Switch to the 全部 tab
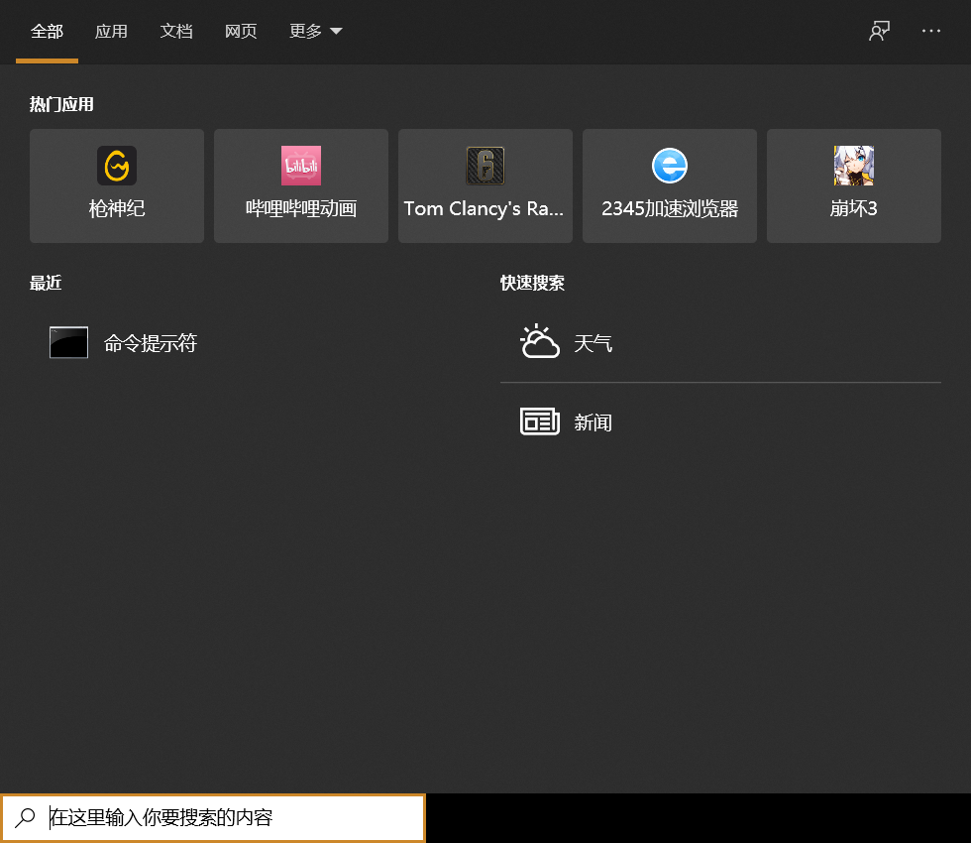Screen dimensions: 971x843 coord(48,31)
